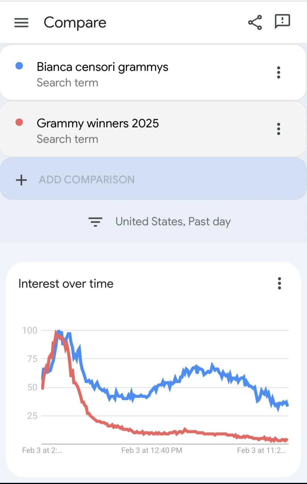307x484 pixels.
Task: Open Interest over time chart options
Action: point(279,284)
